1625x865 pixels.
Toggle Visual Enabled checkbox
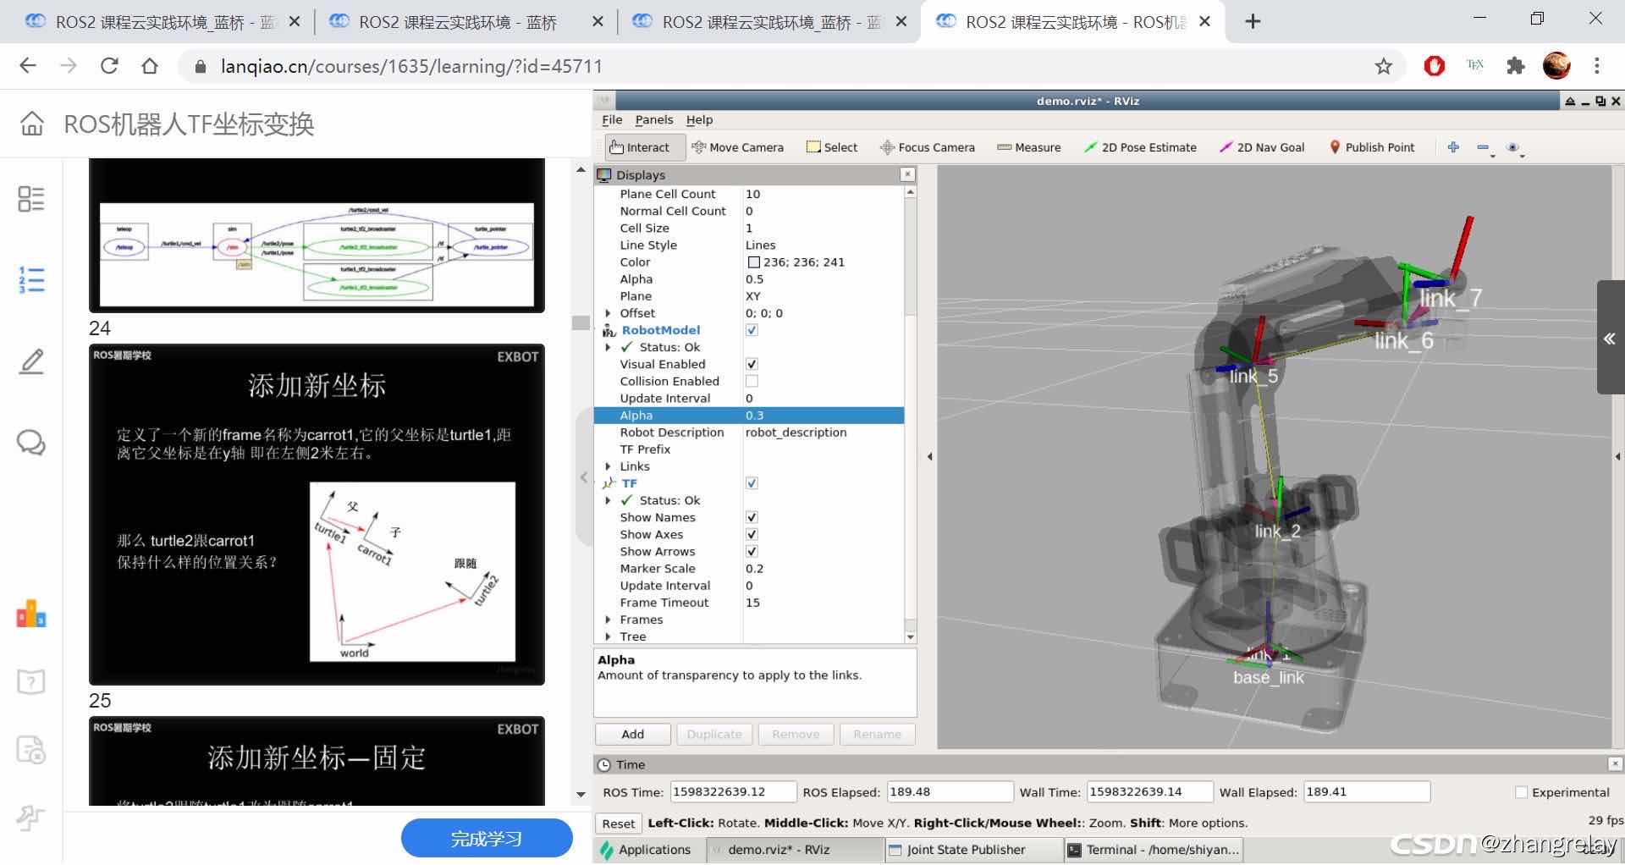(x=752, y=364)
